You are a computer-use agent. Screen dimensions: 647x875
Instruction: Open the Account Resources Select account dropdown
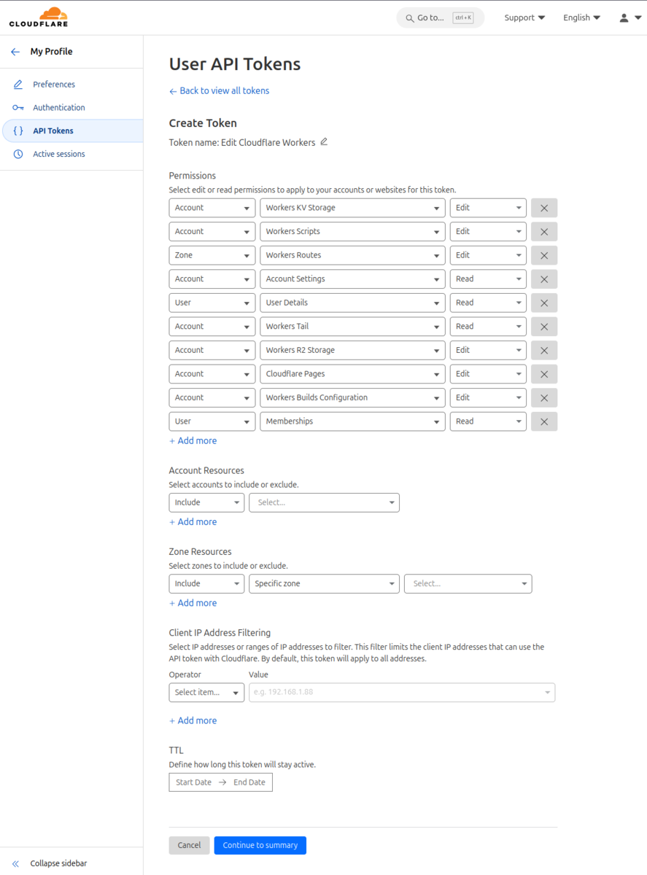(x=324, y=502)
